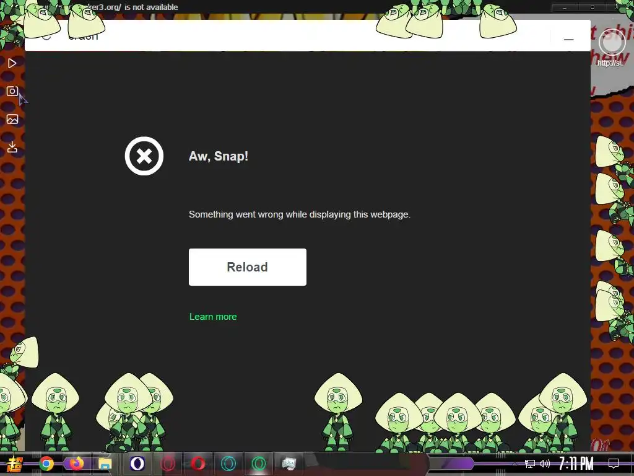Click the 'Aw, Snap!' heading text
The width and height of the screenshot is (634, 476).
[x=219, y=156]
